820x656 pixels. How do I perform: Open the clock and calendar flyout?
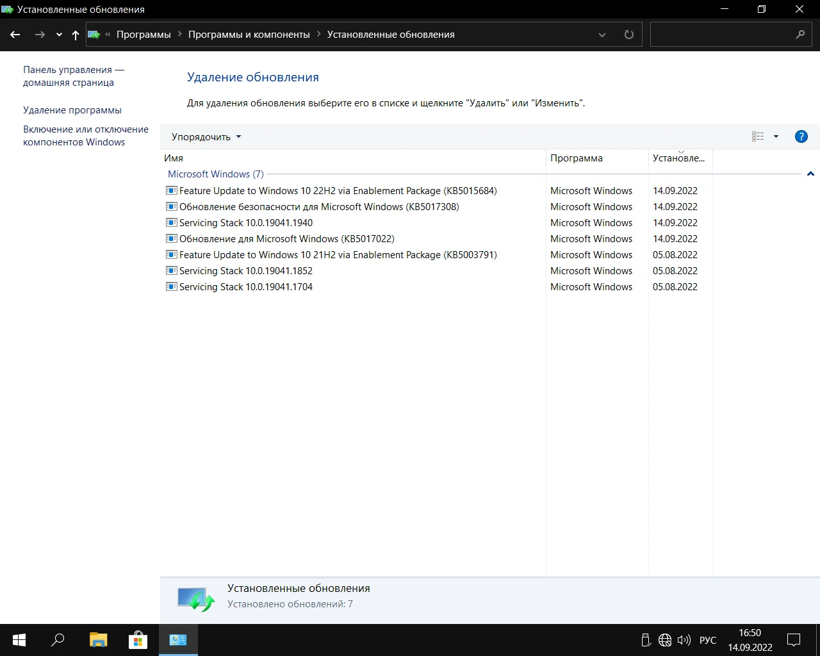pos(750,640)
